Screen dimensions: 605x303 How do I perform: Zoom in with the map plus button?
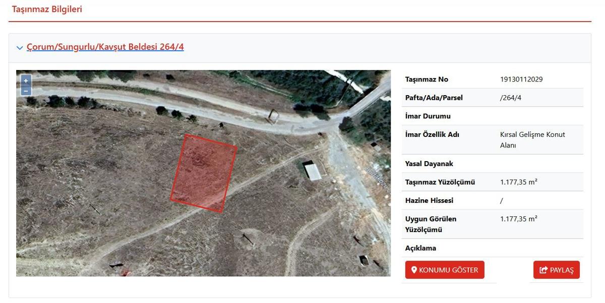click(x=26, y=81)
